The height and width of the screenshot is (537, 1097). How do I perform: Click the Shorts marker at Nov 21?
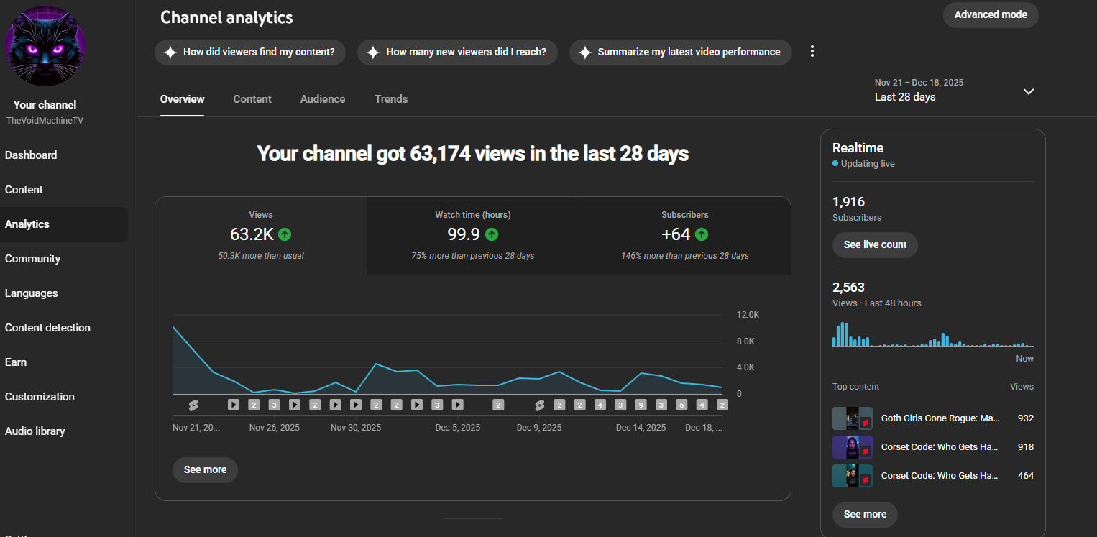click(193, 405)
